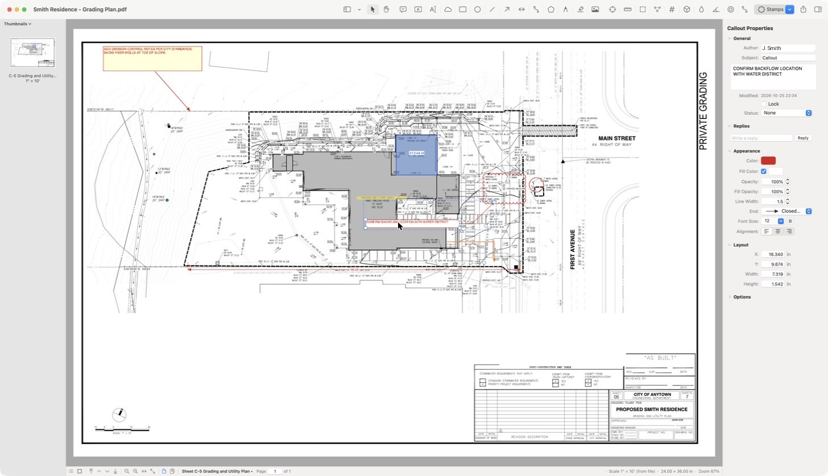Open the End arrow style dropdown
828x476 pixels.
coord(786,211)
